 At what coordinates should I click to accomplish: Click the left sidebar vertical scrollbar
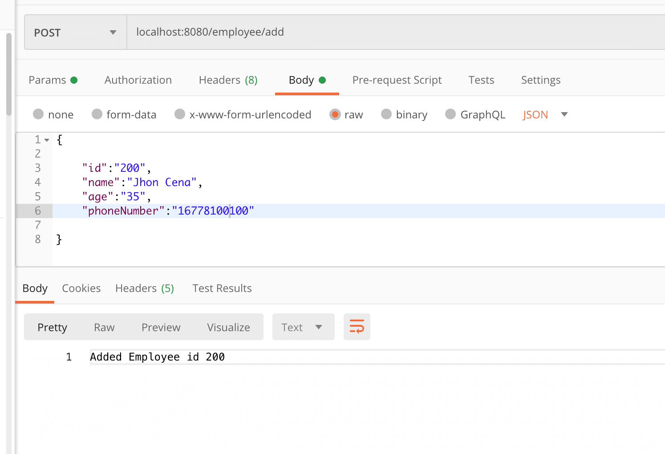click(9, 73)
